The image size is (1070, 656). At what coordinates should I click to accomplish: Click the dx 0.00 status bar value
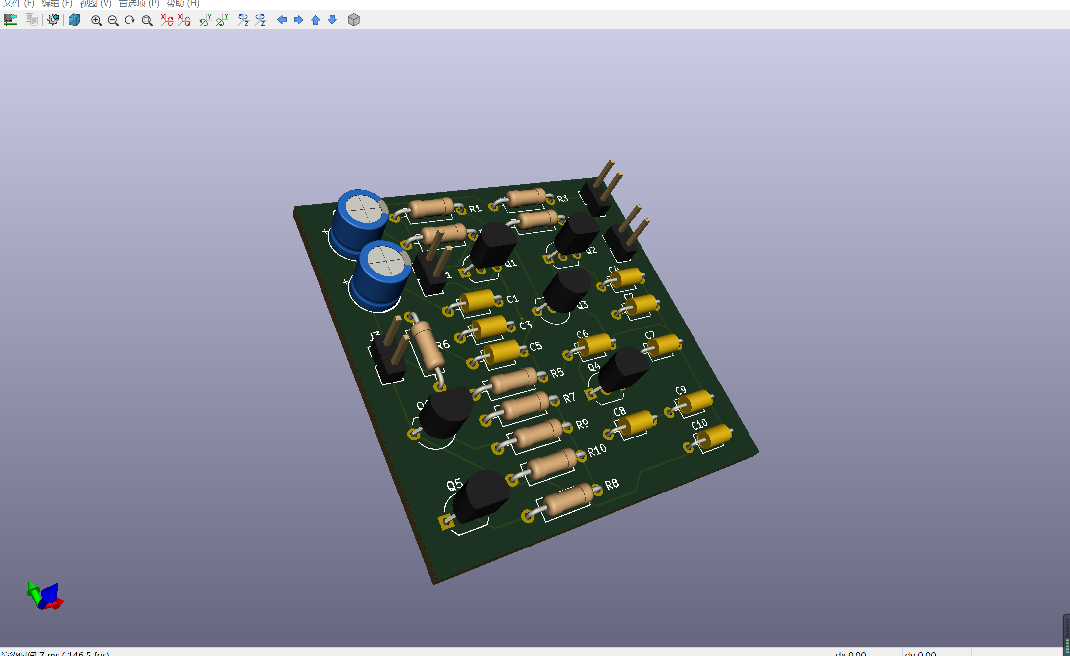click(x=851, y=653)
